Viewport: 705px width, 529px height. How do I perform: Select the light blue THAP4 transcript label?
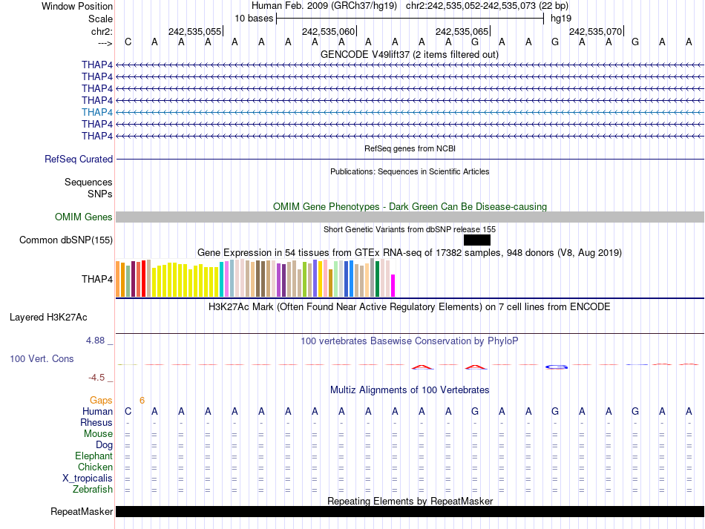click(x=97, y=112)
